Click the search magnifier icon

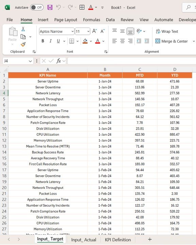tap(188, 7)
